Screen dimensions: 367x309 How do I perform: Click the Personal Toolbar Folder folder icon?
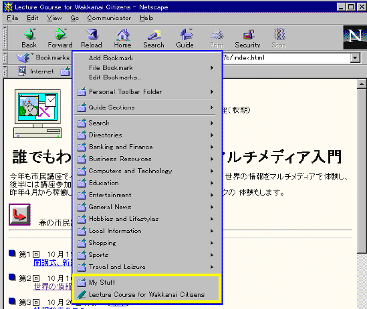tap(82, 91)
